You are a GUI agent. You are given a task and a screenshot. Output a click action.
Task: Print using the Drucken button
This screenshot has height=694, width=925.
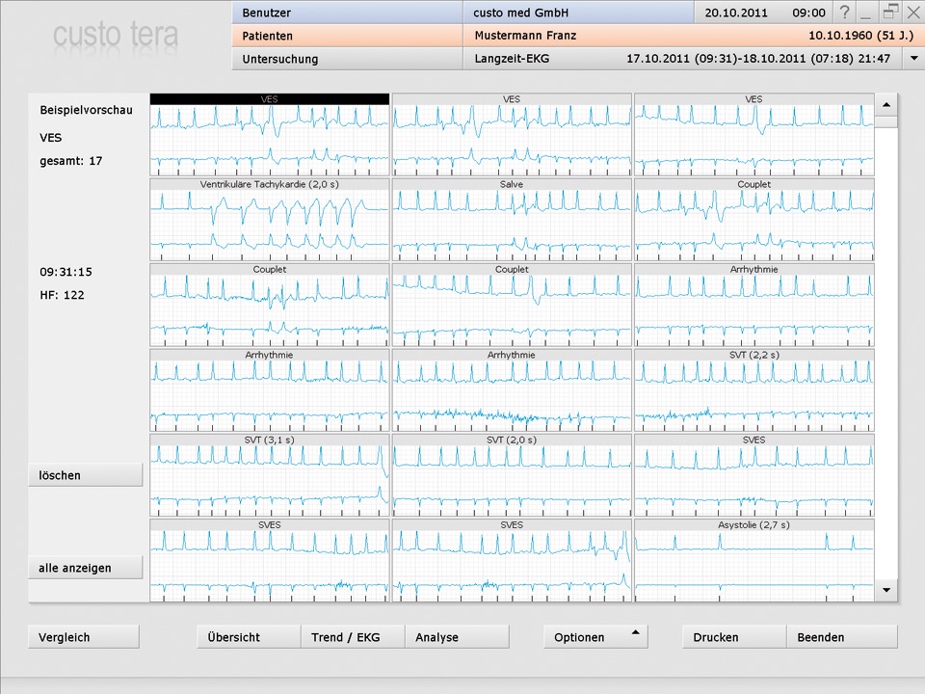point(734,637)
